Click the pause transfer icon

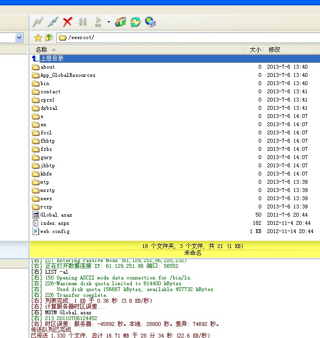(x=83, y=22)
